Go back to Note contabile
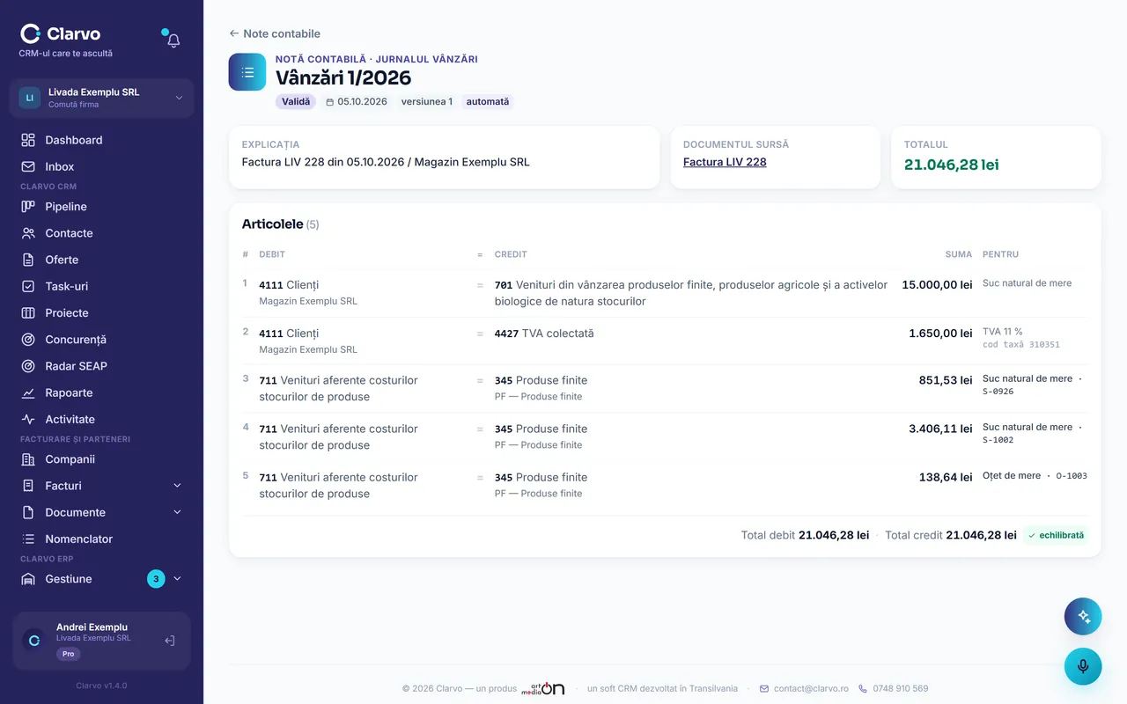 (x=275, y=33)
